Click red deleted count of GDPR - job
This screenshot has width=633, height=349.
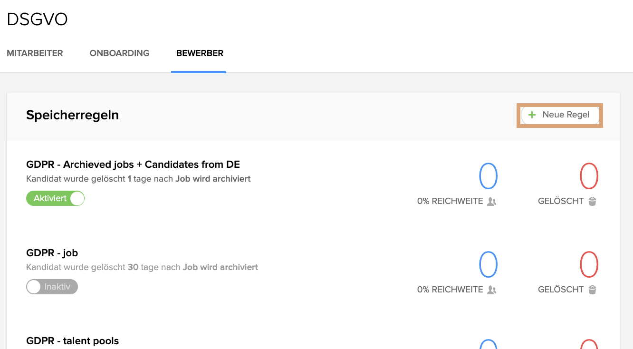(x=589, y=264)
